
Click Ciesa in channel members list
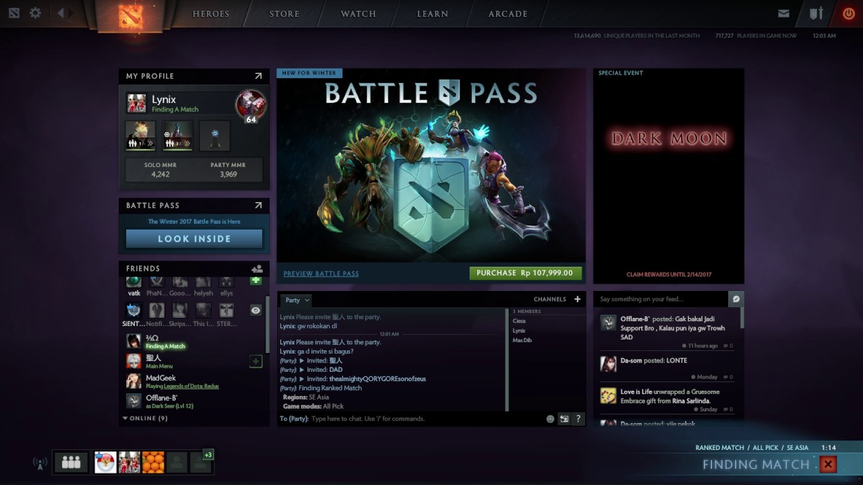(x=519, y=321)
